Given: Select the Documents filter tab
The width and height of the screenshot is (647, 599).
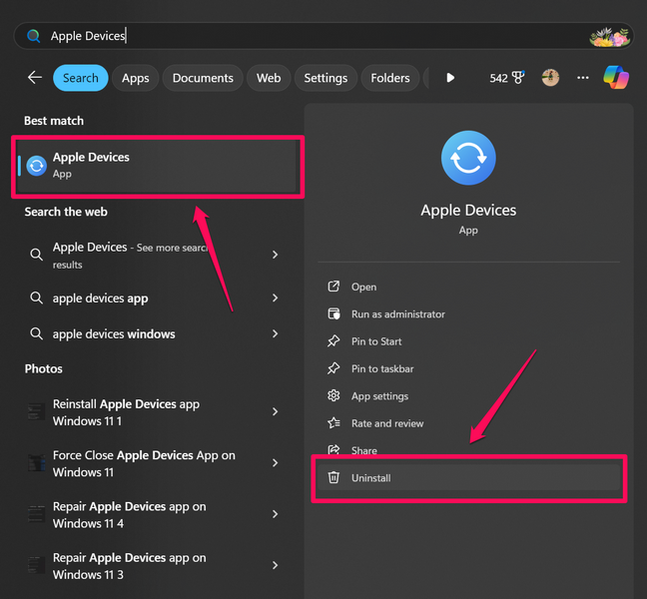Looking at the screenshot, I should coord(203,78).
